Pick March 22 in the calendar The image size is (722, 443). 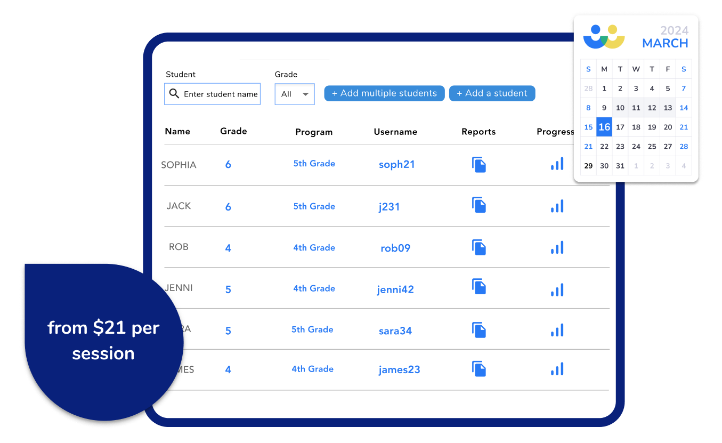604,147
